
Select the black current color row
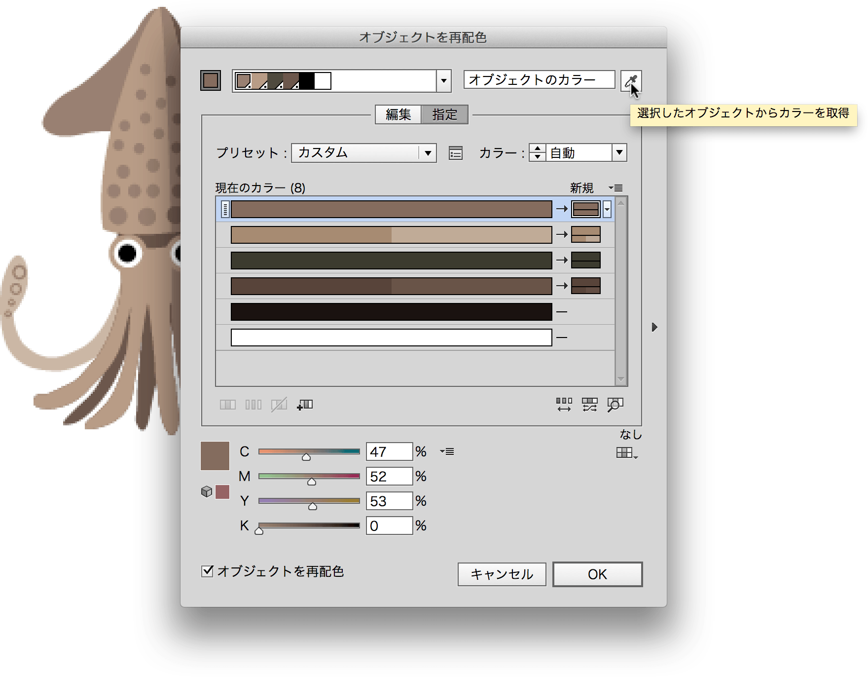(x=391, y=312)
